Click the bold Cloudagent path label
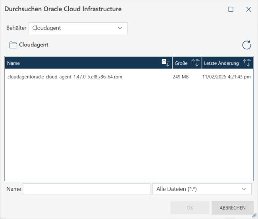258x219 pixels. click(x=34, y=45)
